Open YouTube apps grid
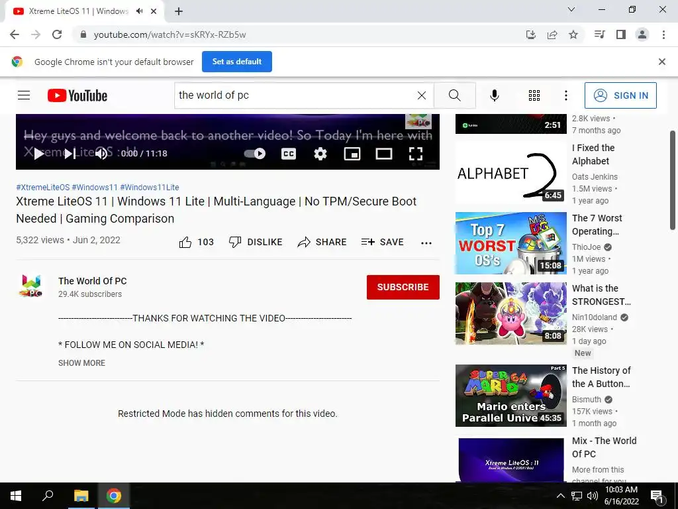This screenshot has width=678, height=509. point(534,95)
